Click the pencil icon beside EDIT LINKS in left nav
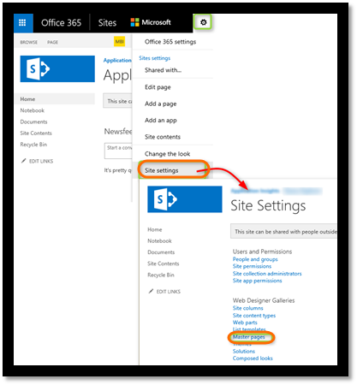Screen dimensions: 357x385 click(x=24, y=161)
